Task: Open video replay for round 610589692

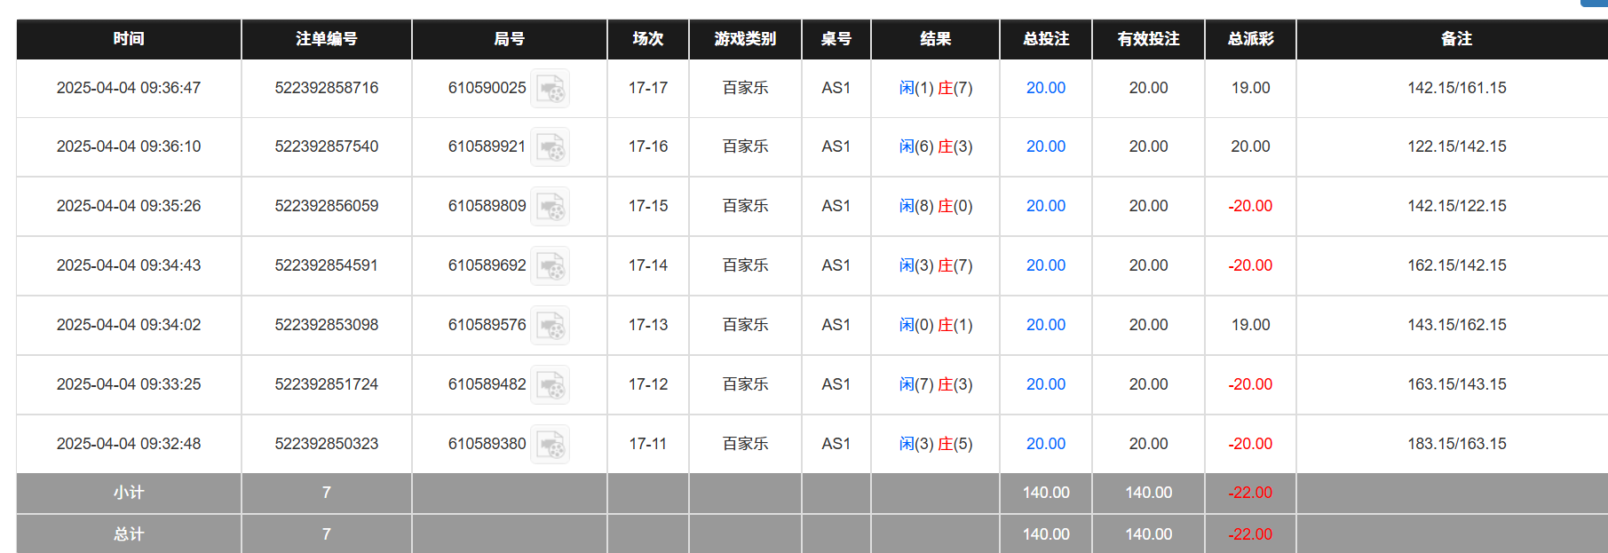Action: click(x=551, y=265)
